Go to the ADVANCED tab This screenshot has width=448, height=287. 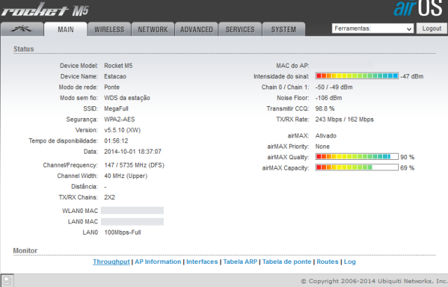(196, 29)
